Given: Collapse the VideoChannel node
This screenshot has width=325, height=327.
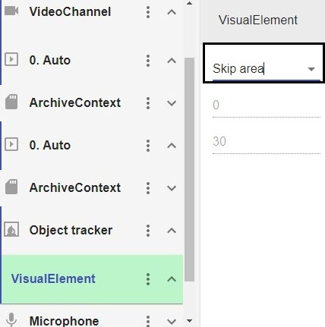Looking at the screenshot, I should coord(172,12).
